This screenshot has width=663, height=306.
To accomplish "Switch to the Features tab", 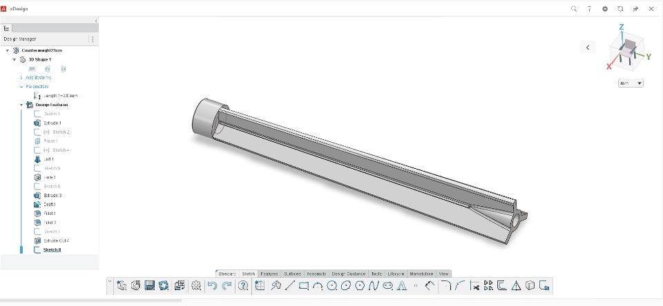I will (269, 274).
